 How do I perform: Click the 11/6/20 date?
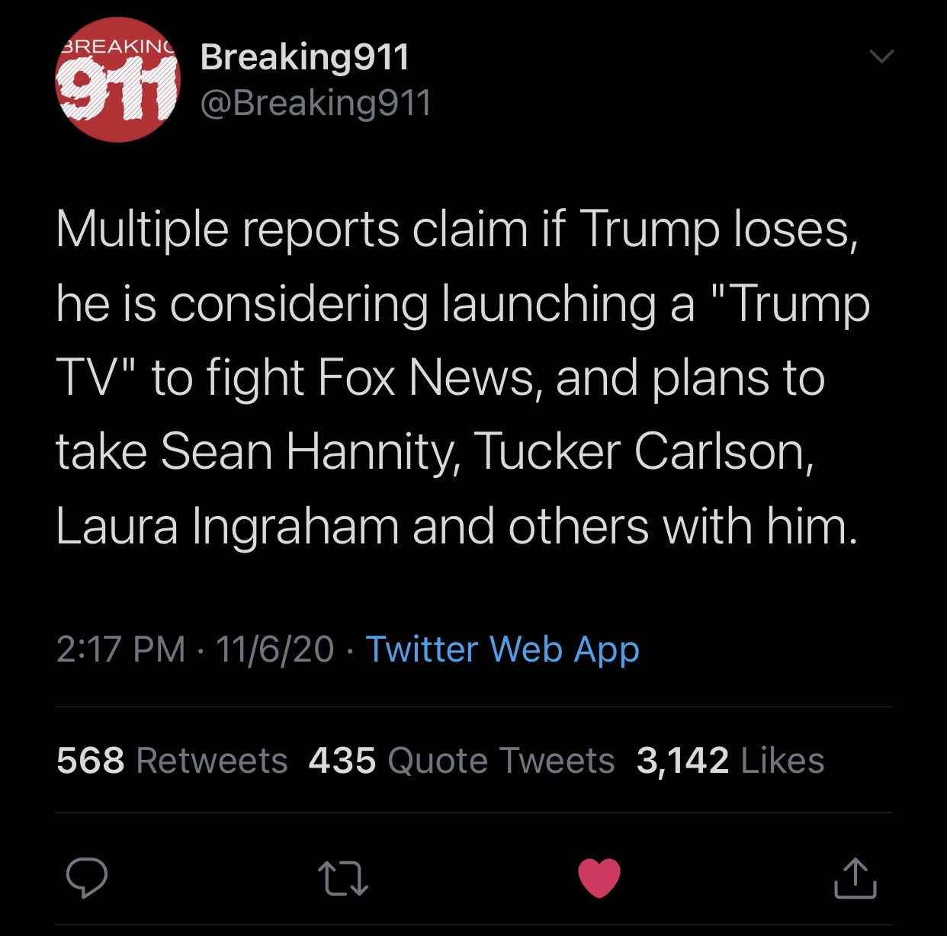pyautogui.click(x=274, y=649)
